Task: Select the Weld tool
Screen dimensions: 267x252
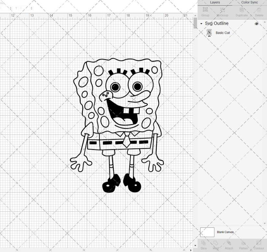Action: 216,245
